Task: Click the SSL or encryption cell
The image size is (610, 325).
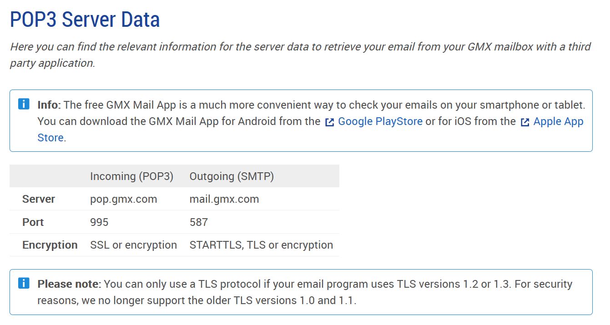Action: coord(133,245)
